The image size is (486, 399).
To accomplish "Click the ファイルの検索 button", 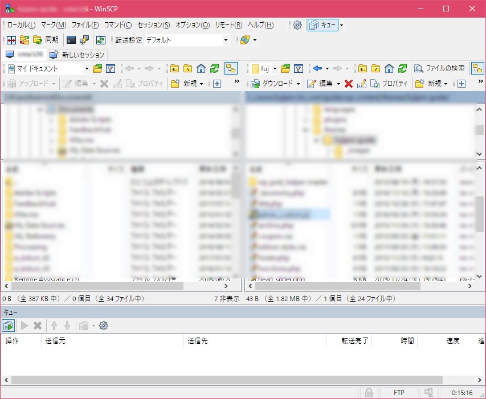I will pyautogui.click(x=439, y=68).
